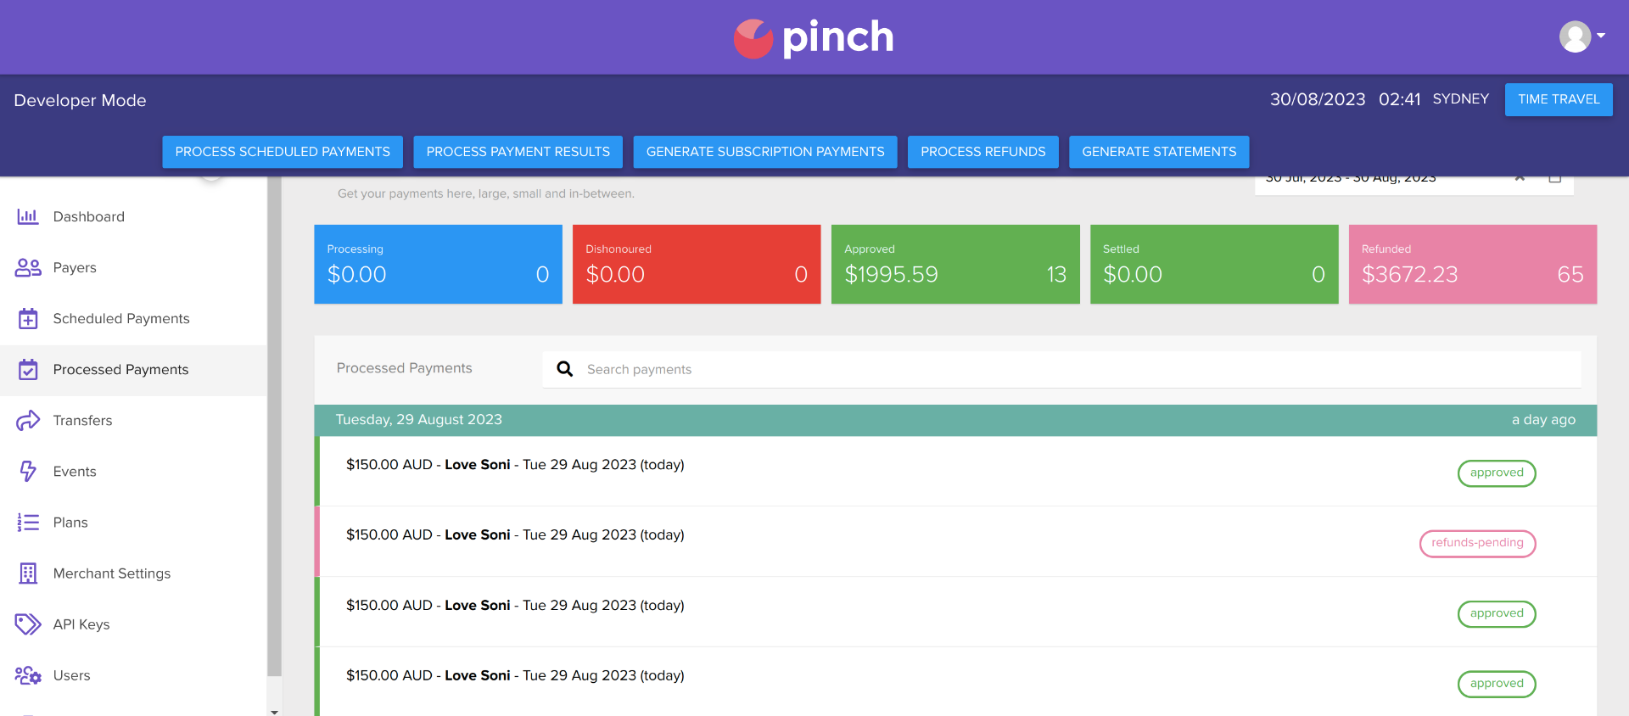This screenshot has height=716, width=1629.
Task: Click the sidebar scroll down arrow
Action: 274,711
